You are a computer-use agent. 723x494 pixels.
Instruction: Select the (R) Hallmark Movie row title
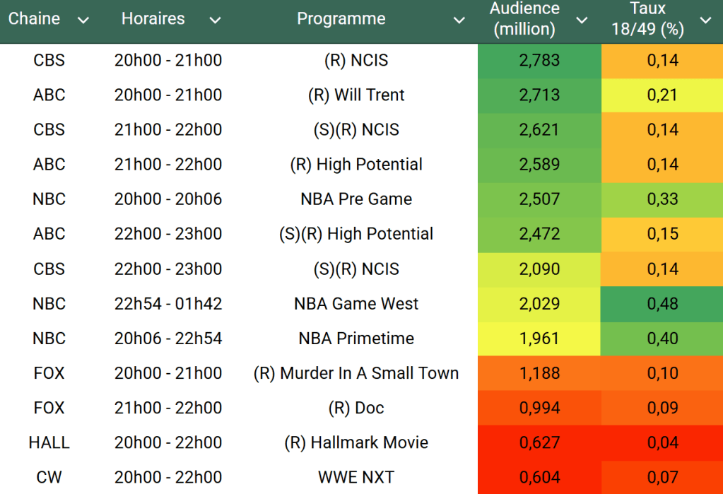pyautogui.click(x=356, y=442)
